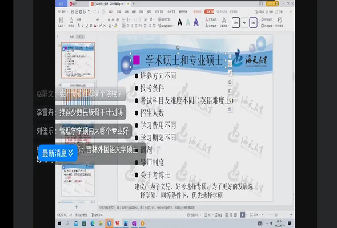Switch to reading view icon

[x=235, y=215]
